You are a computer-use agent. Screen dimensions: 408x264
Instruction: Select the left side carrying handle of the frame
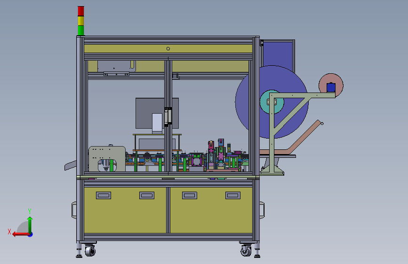[x=74, y=210]
